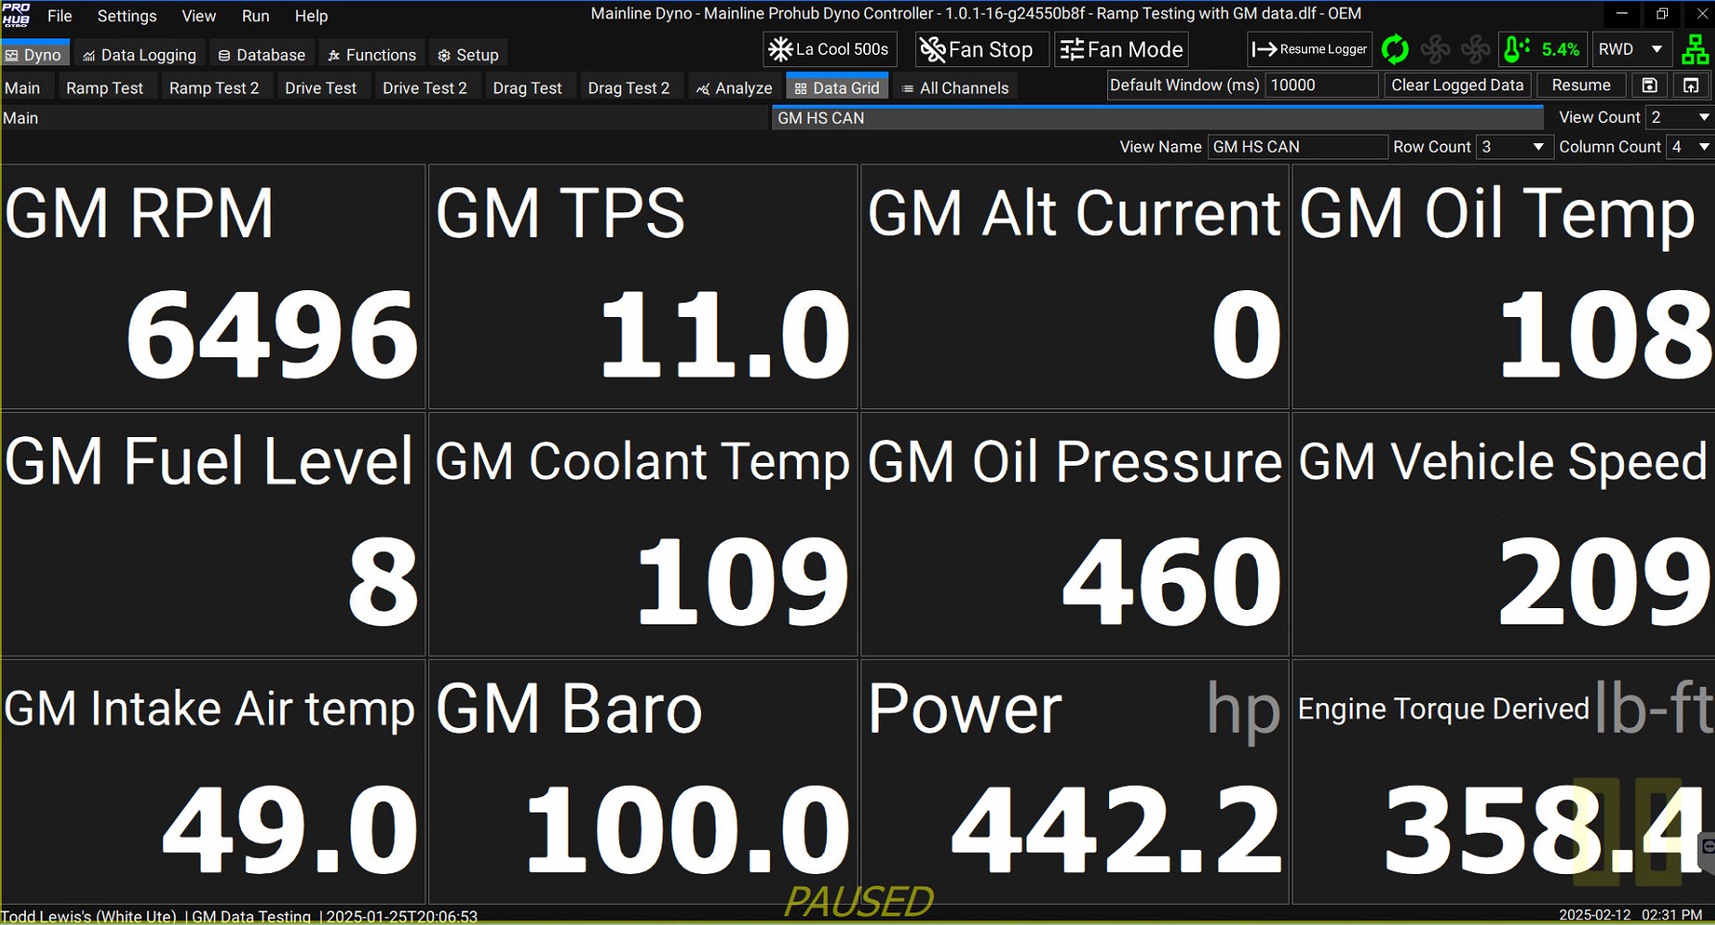Open the green network connection icon
1715x925 pixels.
(x=1695, y=49)
